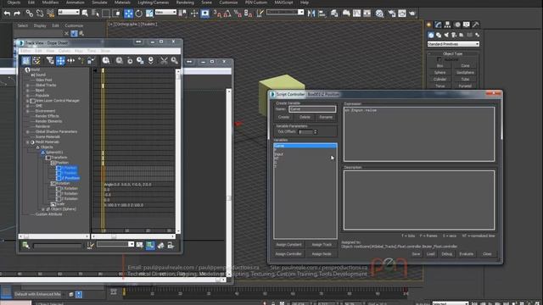Open the Track View Keys menu
Viewport: 543px width, 305px height.
[x=79, y=51]
